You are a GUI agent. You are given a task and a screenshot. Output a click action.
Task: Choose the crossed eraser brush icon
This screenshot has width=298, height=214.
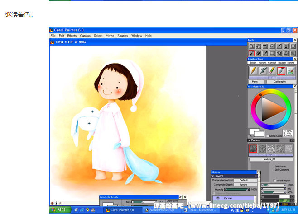click(263, 71)
